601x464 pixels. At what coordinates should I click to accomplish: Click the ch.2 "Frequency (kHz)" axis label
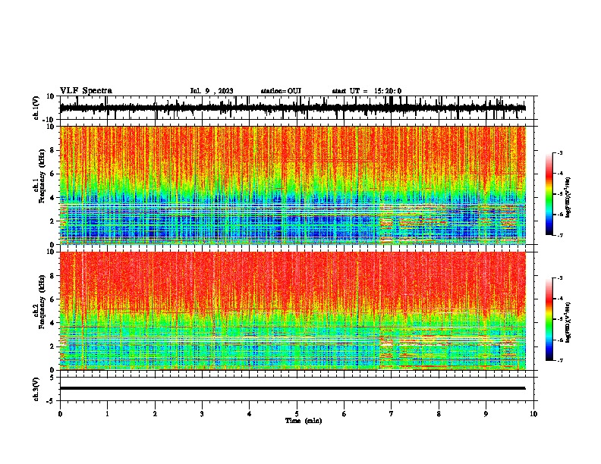[x=40, y=302]
